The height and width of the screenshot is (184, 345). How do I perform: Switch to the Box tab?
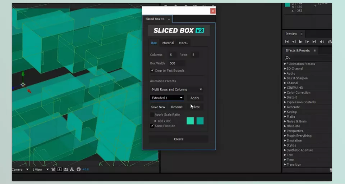click(x=154, y=43)
